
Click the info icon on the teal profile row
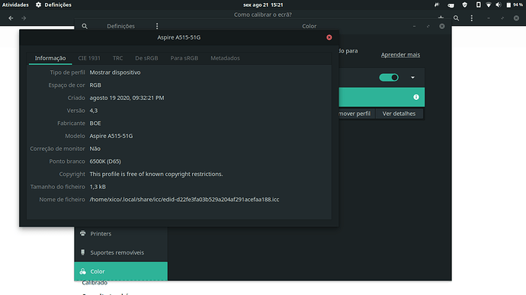tap(416, 97)
